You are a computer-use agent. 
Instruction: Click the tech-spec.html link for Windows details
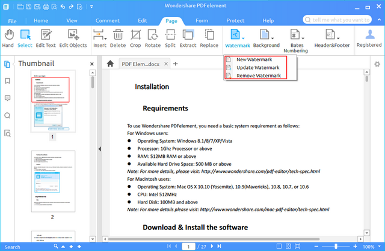[x=260, y=171]
